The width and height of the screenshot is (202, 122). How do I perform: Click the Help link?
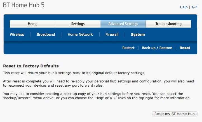click(x=184, y=7)
